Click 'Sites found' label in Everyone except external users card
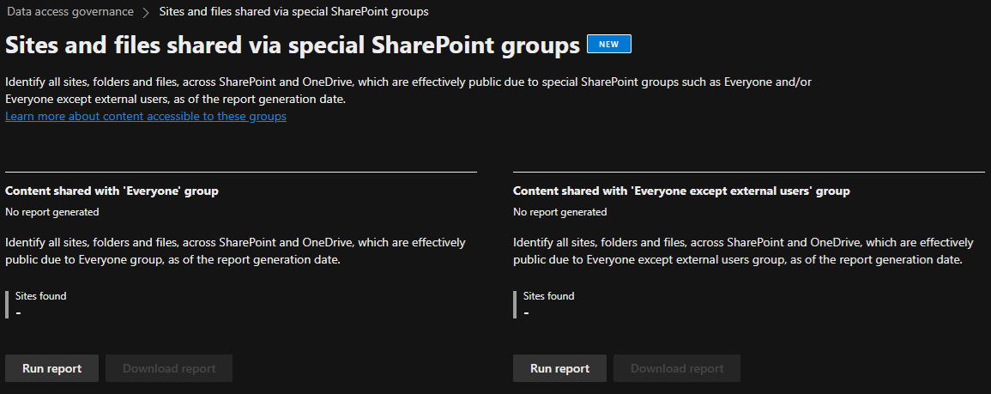 tap(548, 296)
